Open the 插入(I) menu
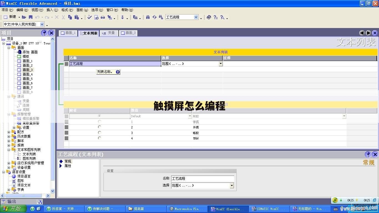 tap(52, 10)
